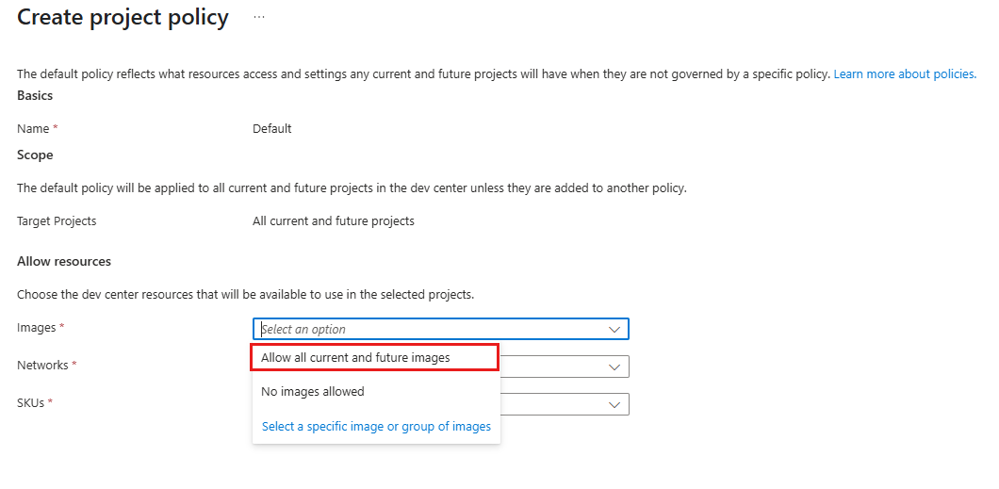Screen dimensions: 999x489
Task: Click the Networks field label
Action: click(x=42, y=365)
